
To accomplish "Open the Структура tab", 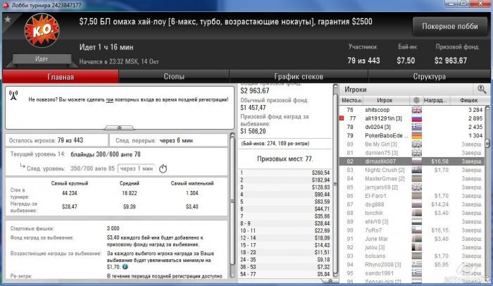I will point(429,77).
